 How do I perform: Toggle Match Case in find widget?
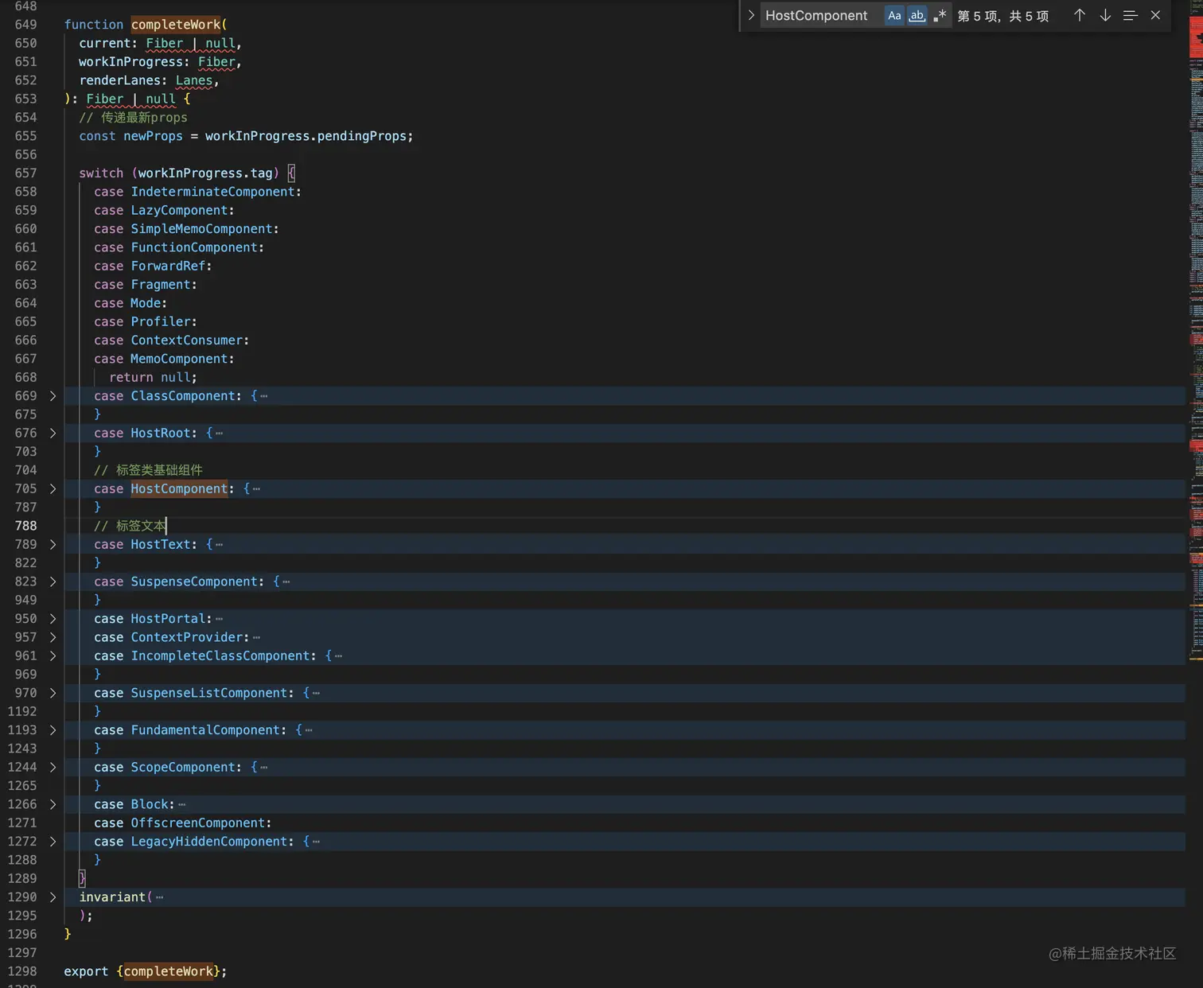(x=894, y=16)
